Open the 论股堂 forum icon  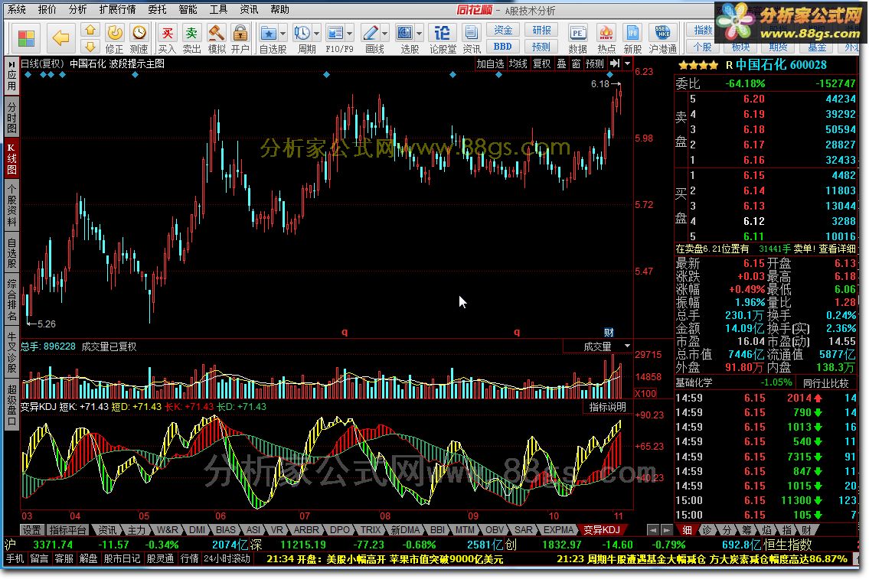pyautogui.click(x=442, y=33)
